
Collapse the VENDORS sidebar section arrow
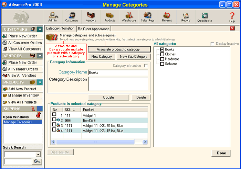pyautogui.click(x=40, y=56)
